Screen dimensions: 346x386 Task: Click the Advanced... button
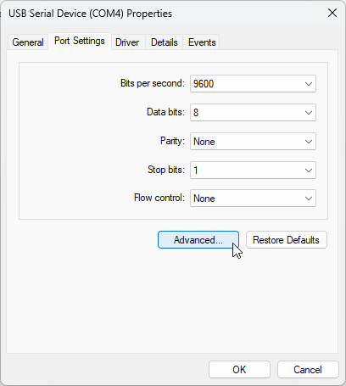tap(198, 240)
